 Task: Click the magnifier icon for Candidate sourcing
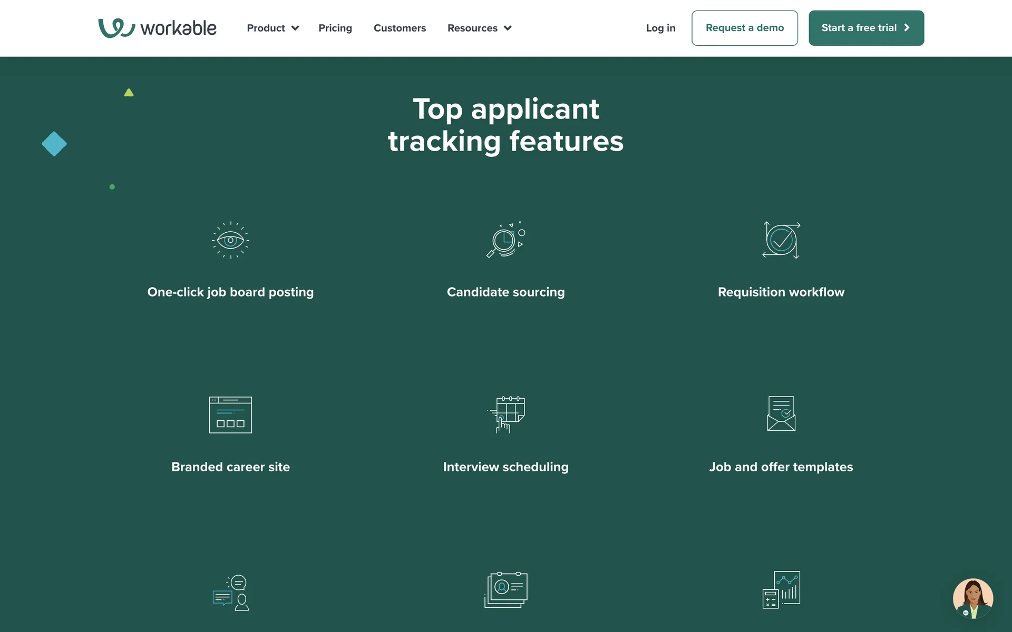tap(505, 240)
